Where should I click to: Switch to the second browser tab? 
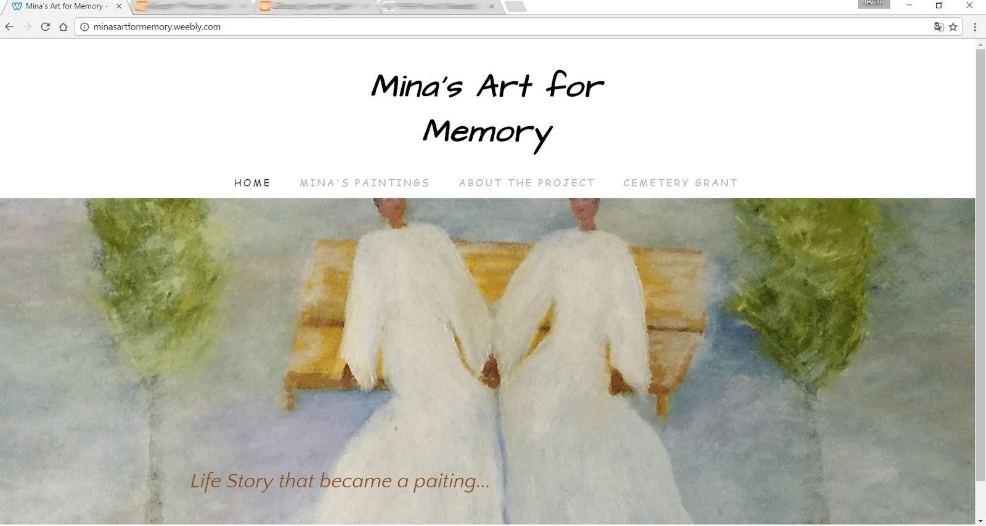[191, 7]
